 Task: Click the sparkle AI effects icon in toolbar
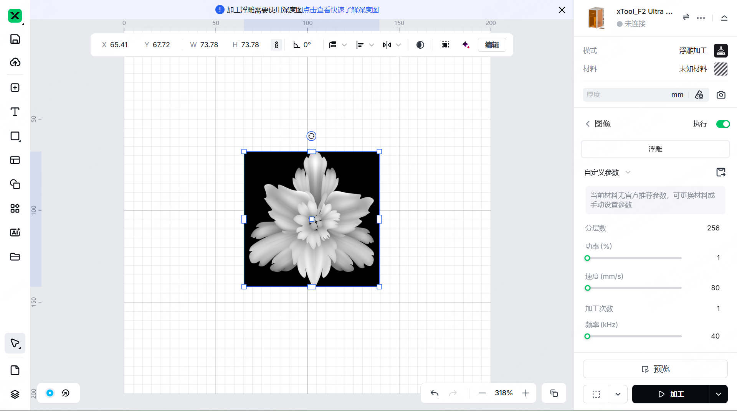click(x=466, y=45)
